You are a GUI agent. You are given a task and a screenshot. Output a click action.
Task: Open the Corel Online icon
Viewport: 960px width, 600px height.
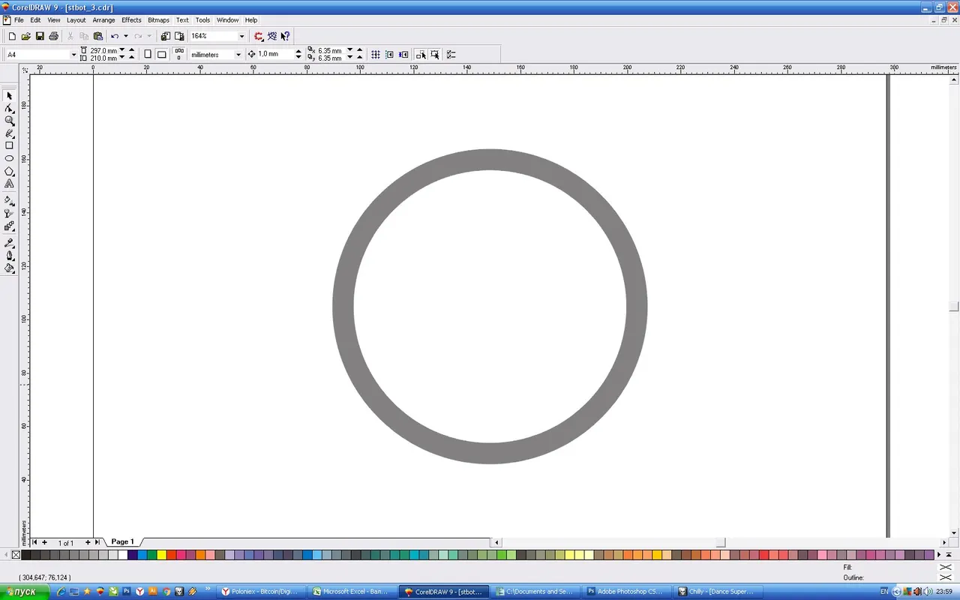271,36
